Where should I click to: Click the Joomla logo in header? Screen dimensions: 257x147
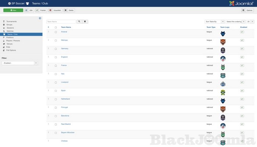[x=241, y=3]
